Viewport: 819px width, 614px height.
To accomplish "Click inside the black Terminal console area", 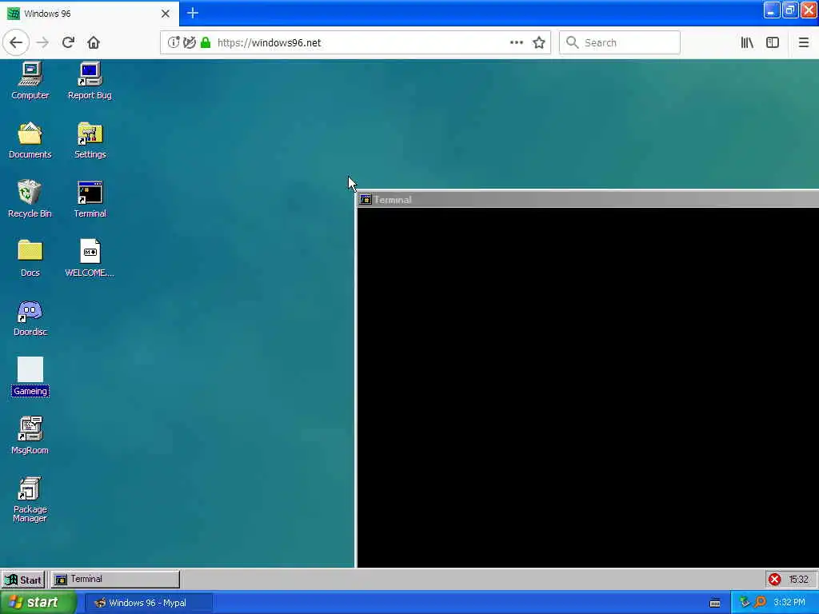I will [588, 387].
